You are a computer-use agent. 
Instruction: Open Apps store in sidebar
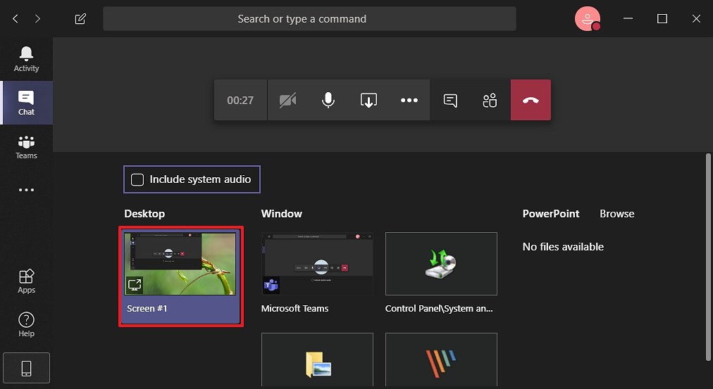(x=26, y=281)
